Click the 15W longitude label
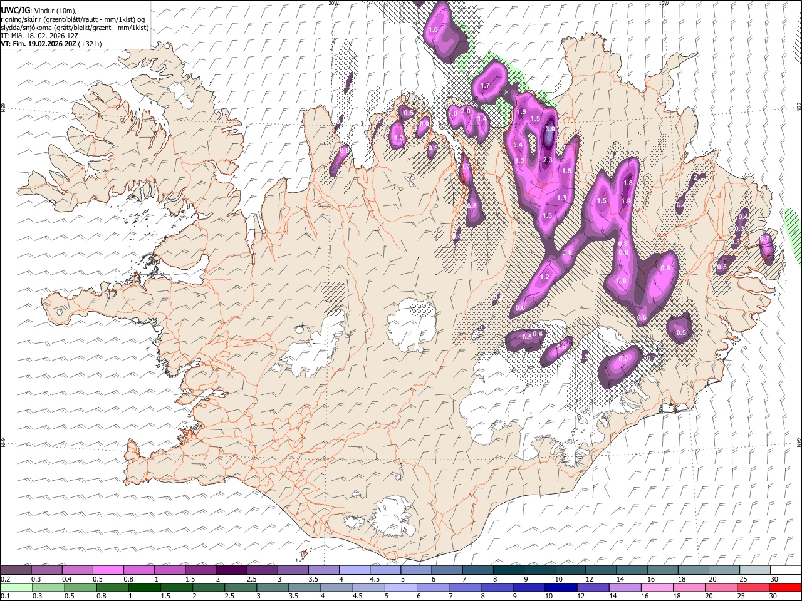This screenshot has height=601, width=802. [664, 3]
